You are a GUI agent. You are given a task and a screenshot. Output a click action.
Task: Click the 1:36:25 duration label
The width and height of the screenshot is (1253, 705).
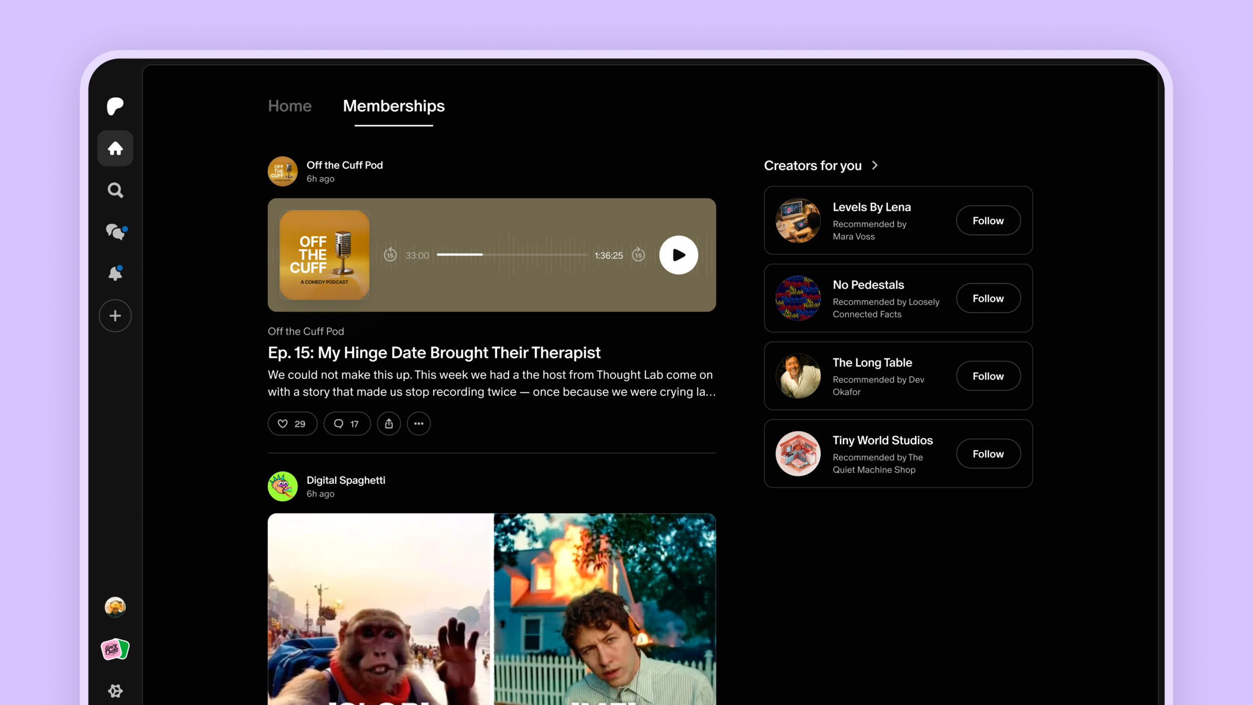pyautogui.click(x=608, y=256)
